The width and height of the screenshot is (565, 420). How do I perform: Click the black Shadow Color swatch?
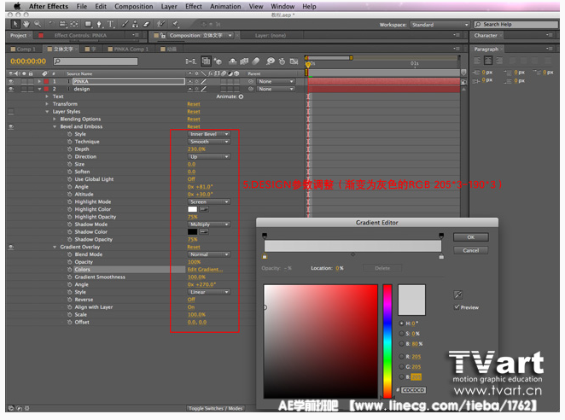(192, 232)
